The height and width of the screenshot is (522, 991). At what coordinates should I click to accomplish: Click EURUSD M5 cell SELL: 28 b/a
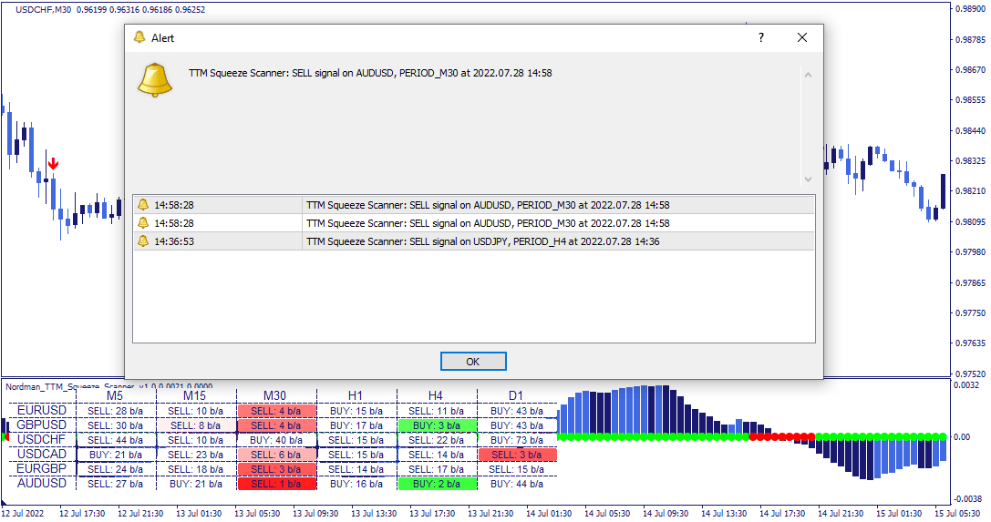click(x=116, y=411)
